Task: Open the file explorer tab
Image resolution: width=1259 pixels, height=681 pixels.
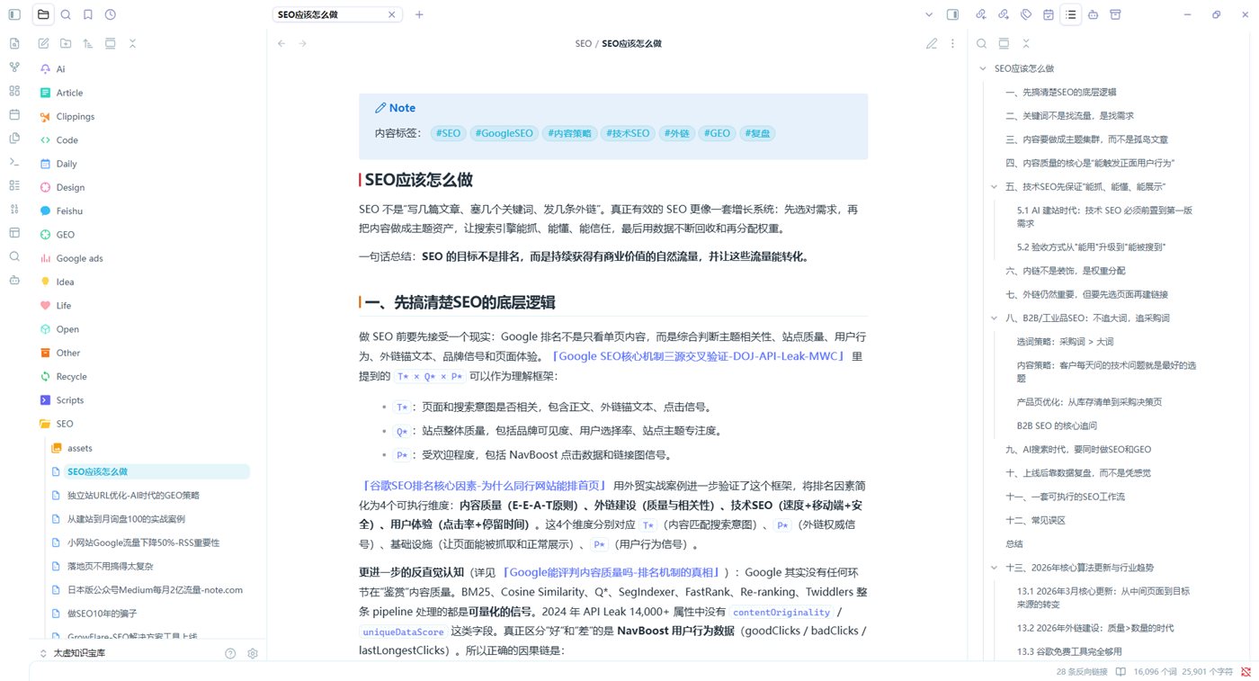Action: point(43,14)
